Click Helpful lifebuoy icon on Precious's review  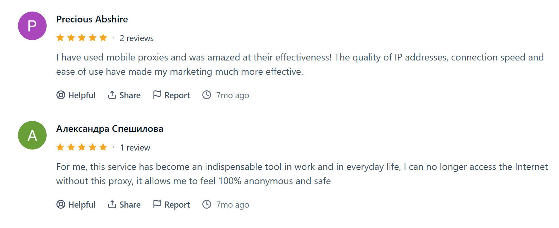pyautogui.click(x=61, y=95)
